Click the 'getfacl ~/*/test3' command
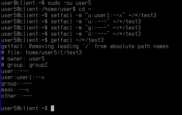This screenshot has height=115, width=182. (77, 40)
